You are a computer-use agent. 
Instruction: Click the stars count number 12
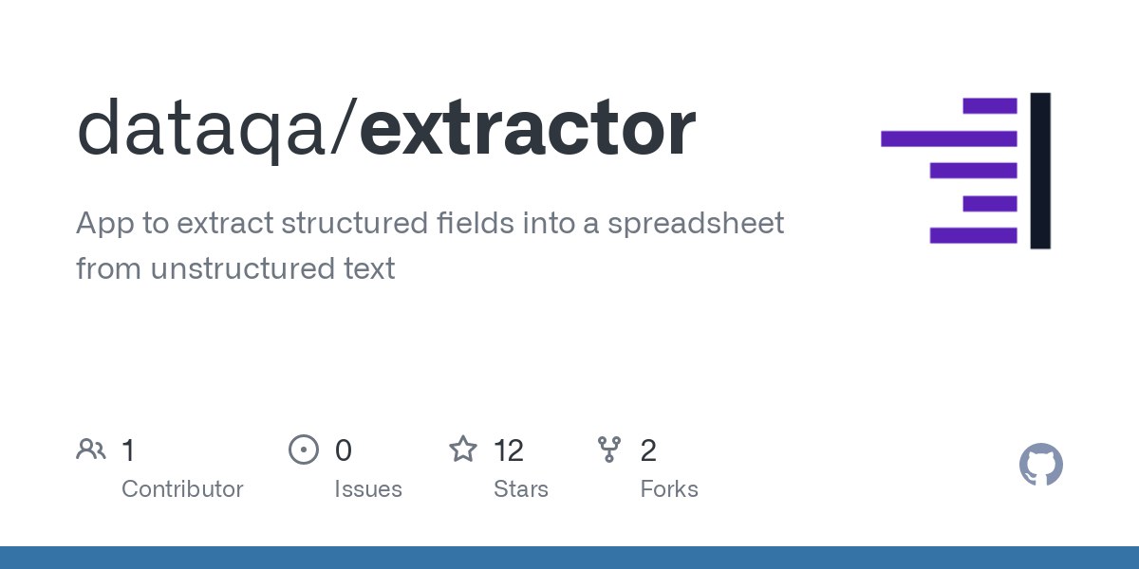(509, 450)
